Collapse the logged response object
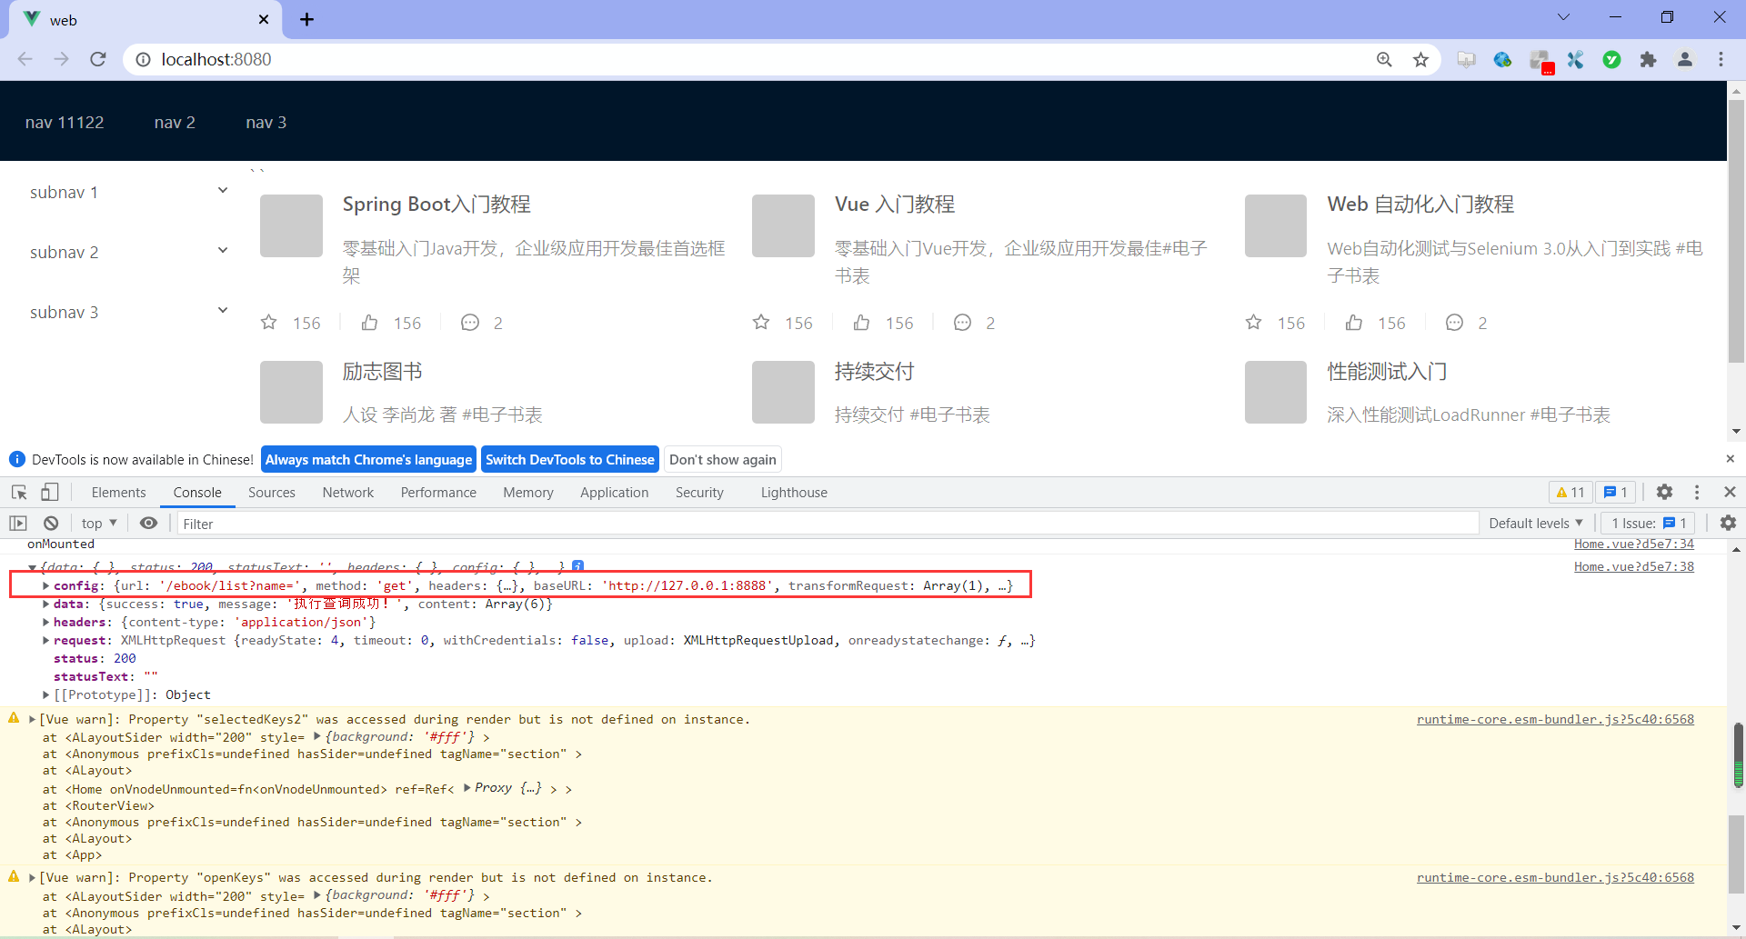The image size is (1746, 939). click(32, 566)
